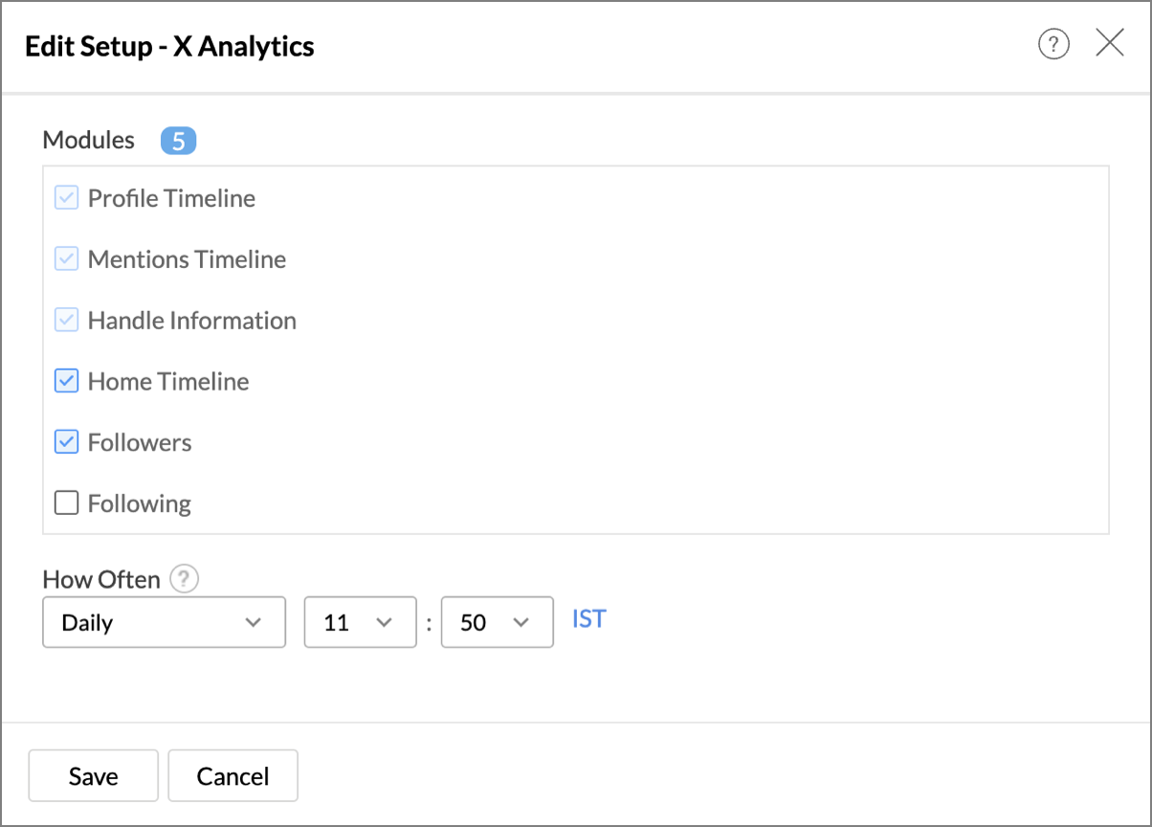
Task: Open the hour dropdown showing 11
Action: 360,622
